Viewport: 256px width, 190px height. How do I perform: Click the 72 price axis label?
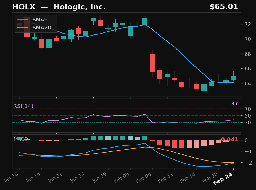(x=247, y=25)
